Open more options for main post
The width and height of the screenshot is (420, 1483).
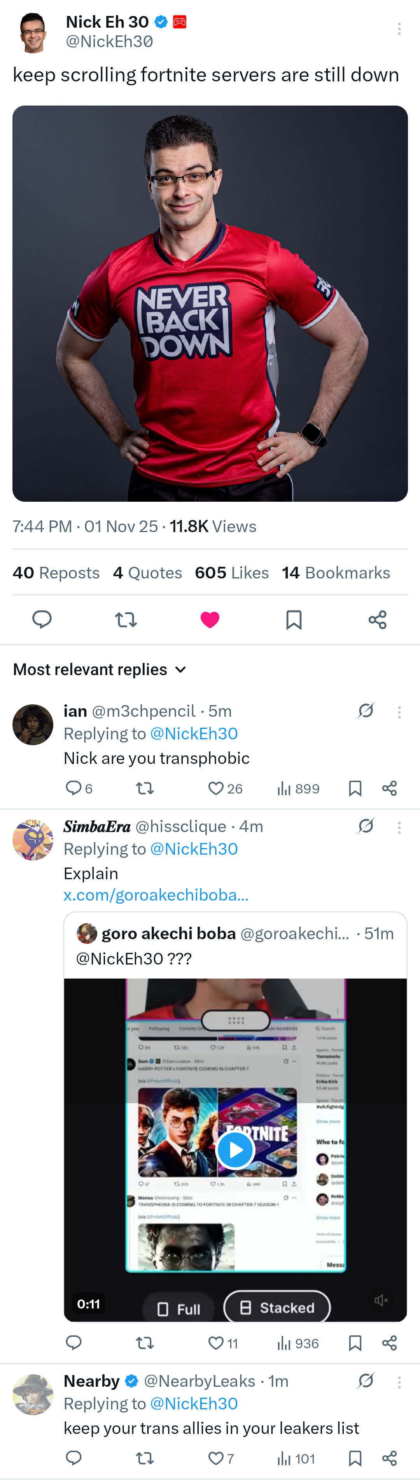point(399,29)
